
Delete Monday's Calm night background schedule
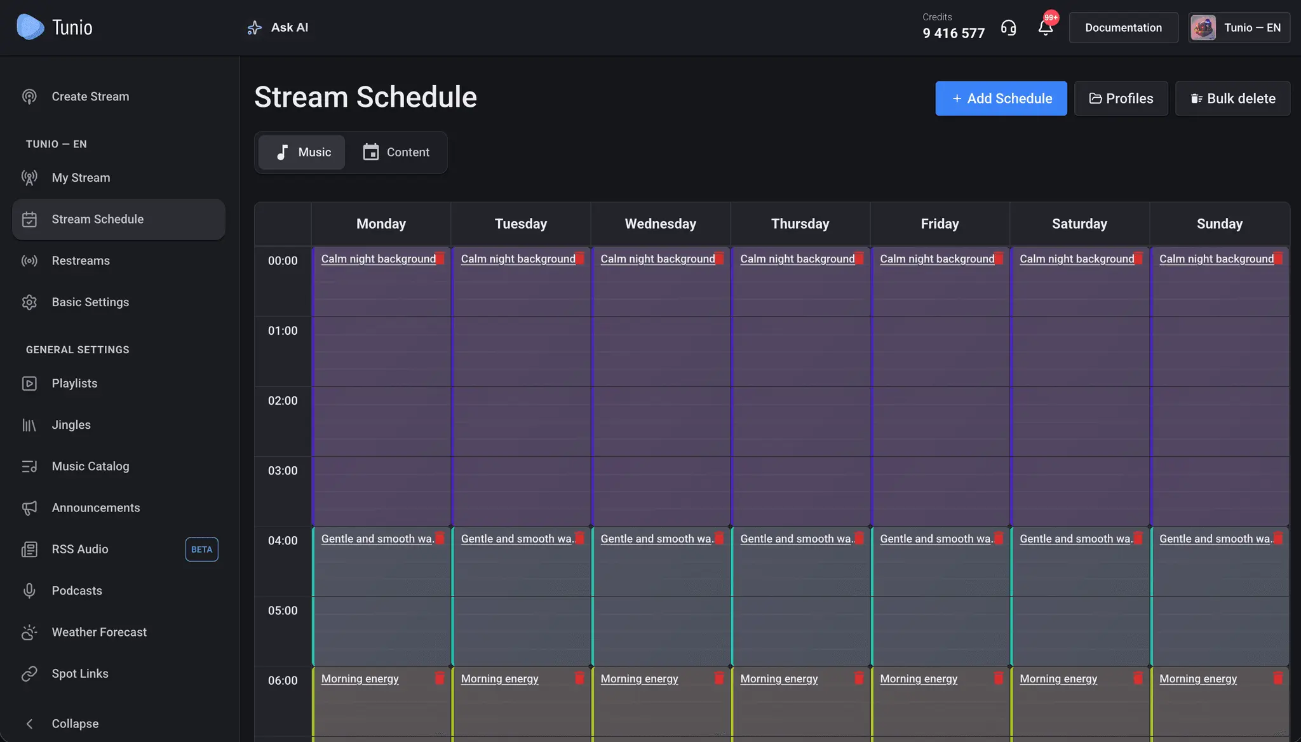point(440,259)
